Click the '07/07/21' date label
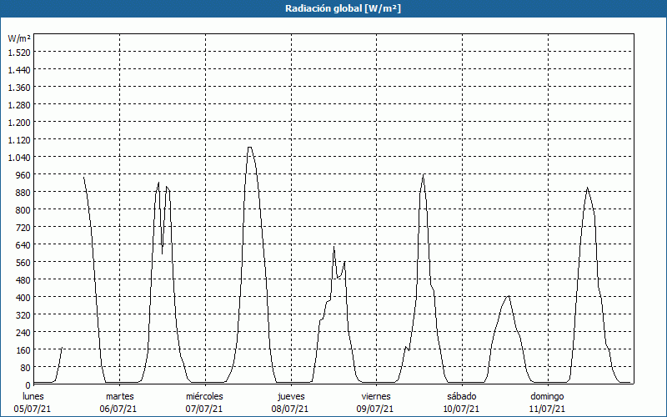The image size is (667, 417). [x=204, y=409]
